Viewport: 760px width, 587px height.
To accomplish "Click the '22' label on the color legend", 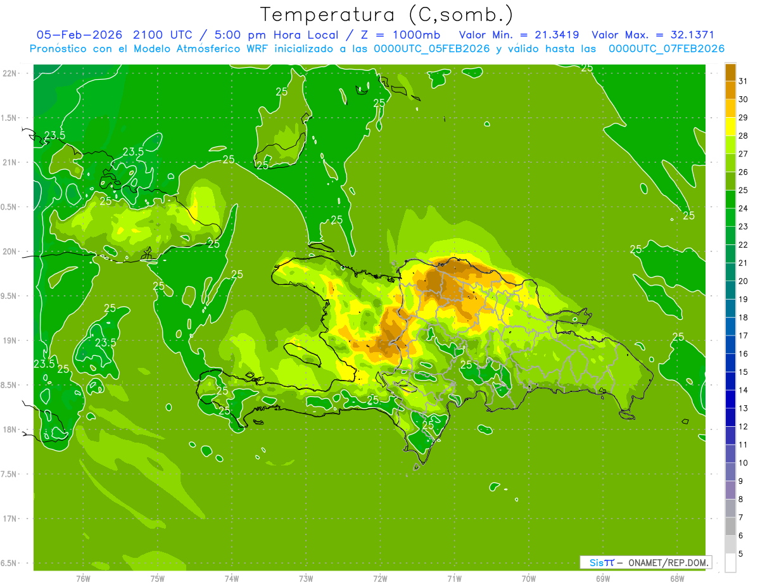I will click(x=743, y=245).
